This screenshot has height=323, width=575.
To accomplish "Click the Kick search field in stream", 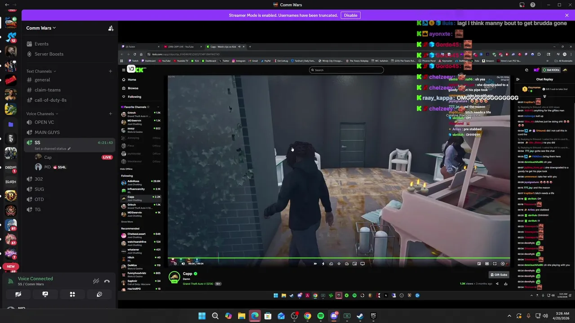I will pyautogui.click(x=346, y=70).
